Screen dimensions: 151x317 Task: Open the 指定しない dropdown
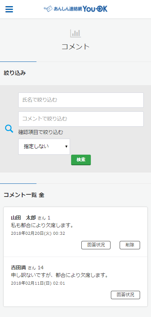44,147
